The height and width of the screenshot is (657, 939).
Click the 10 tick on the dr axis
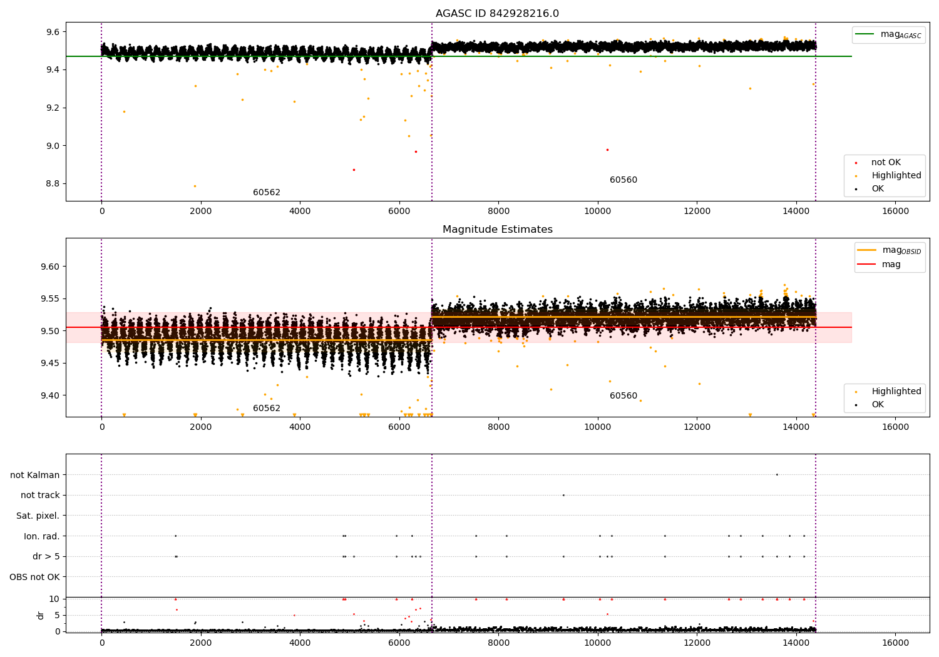click(54, 599)
